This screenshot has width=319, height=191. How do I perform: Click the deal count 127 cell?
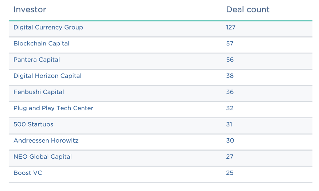pyautogui.click(x=231, y=28)
